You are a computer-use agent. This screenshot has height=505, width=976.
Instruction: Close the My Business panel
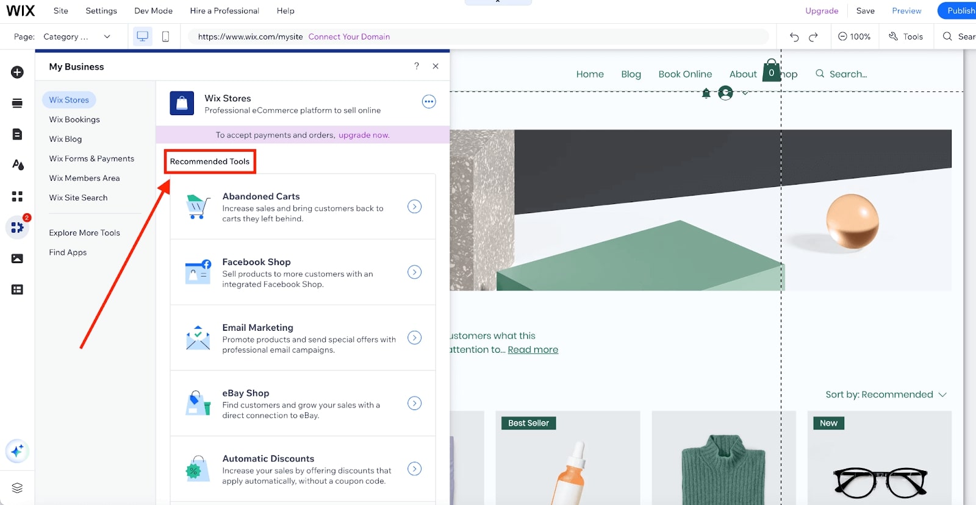(436, 66)
